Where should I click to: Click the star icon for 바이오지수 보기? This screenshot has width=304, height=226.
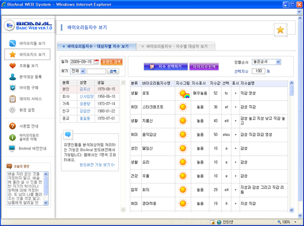tap(12, 55)
